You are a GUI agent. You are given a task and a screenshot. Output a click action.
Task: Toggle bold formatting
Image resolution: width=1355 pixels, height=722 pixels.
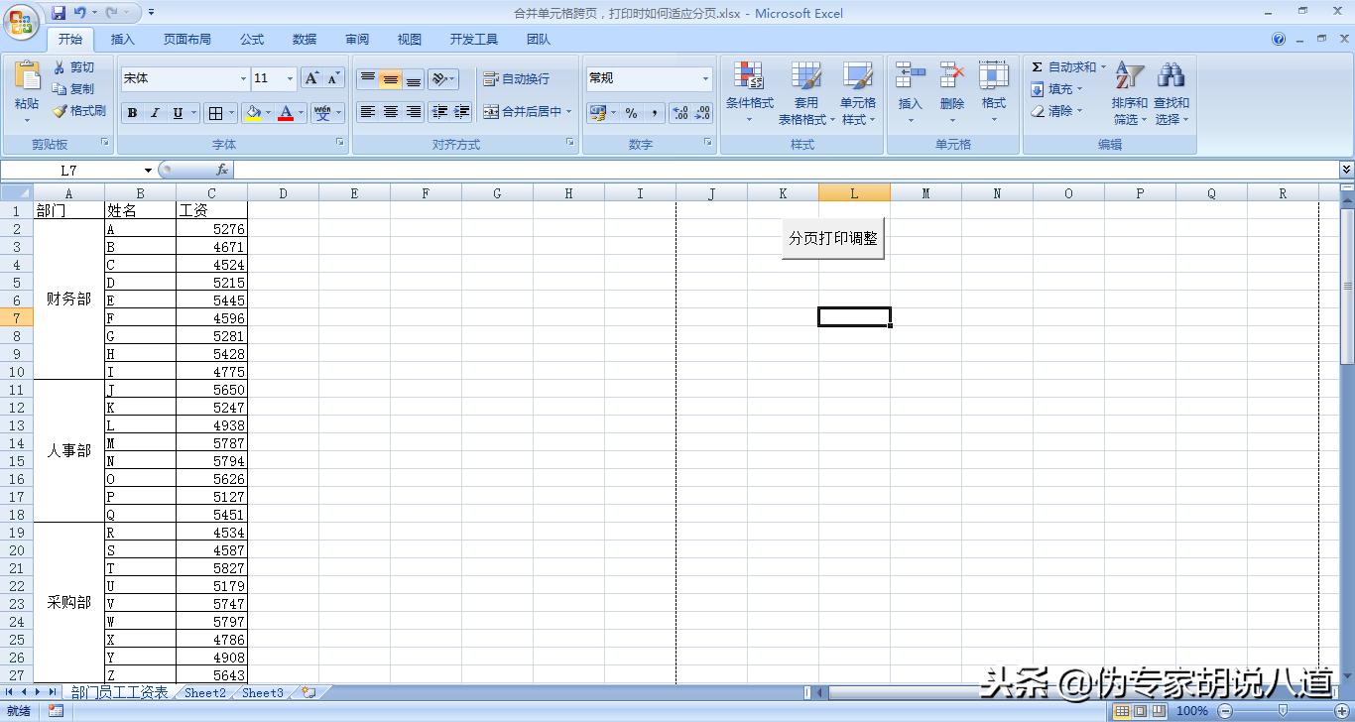[x=131, y=112]
